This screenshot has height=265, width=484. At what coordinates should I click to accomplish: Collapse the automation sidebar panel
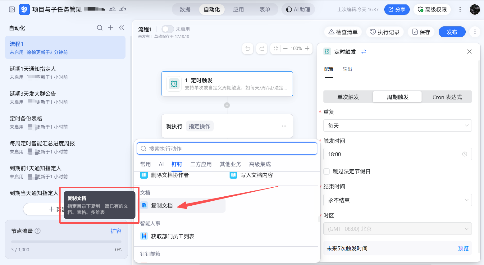[x=121, y=28]
